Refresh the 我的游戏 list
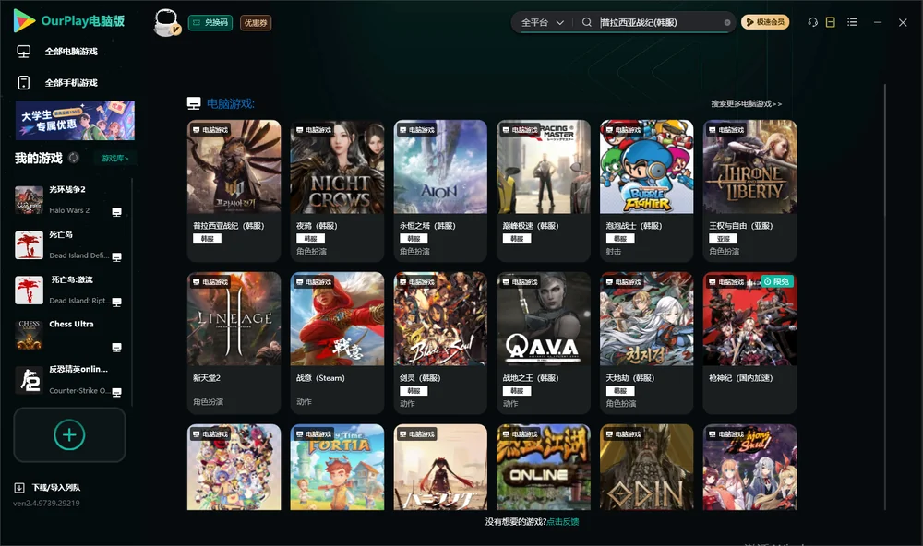Image resolution: width=923 pixels, height=546 pixels. tap(74, 158)
